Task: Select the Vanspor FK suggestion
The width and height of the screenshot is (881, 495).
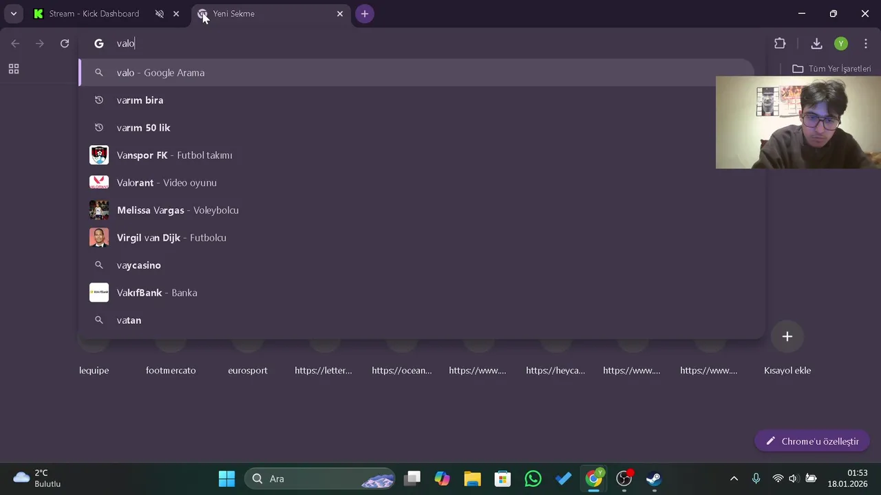Action: [416, 155]
